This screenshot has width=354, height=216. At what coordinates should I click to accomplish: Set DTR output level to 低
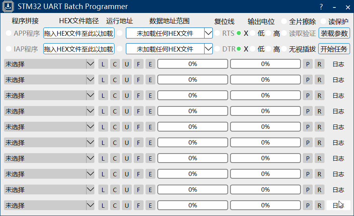click(253, 49)
